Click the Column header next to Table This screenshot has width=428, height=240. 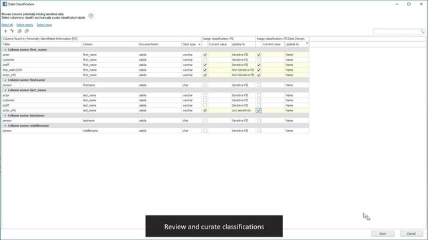point(110,45)
